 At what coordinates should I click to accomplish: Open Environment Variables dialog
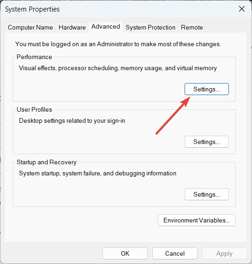point(197,220)
